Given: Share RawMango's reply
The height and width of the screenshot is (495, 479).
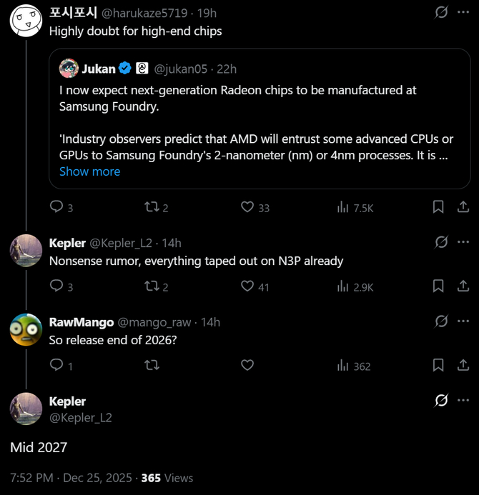Looking at the screenshot, I should [462, 366].
